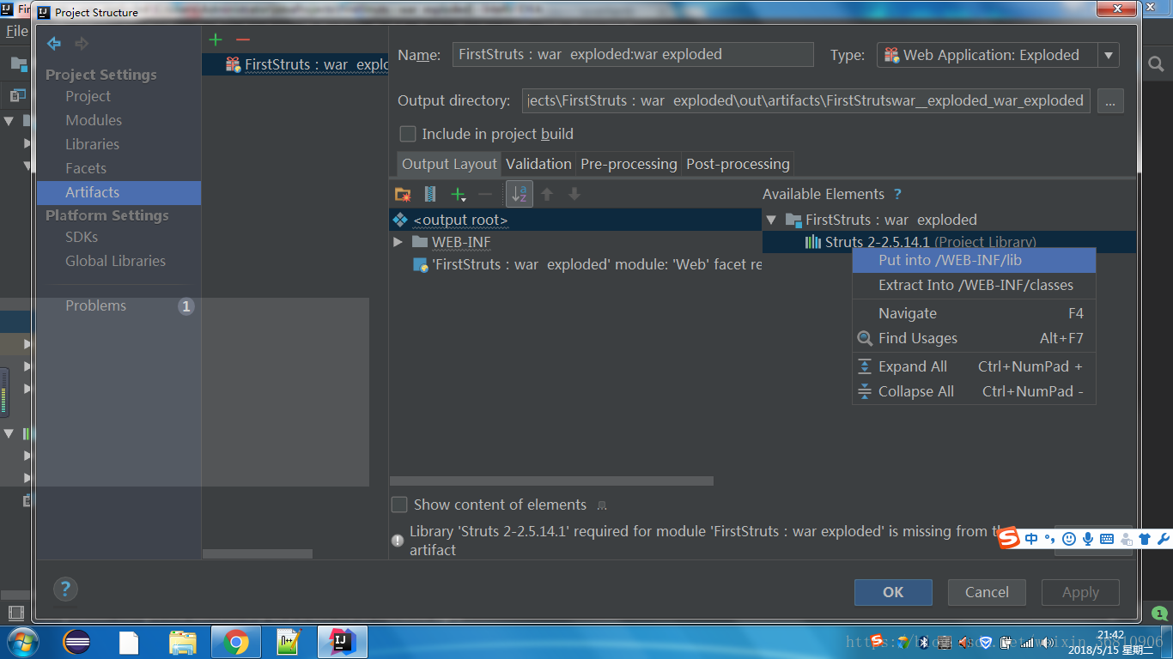Switch to the Validation tab

(x=538, y=164)
